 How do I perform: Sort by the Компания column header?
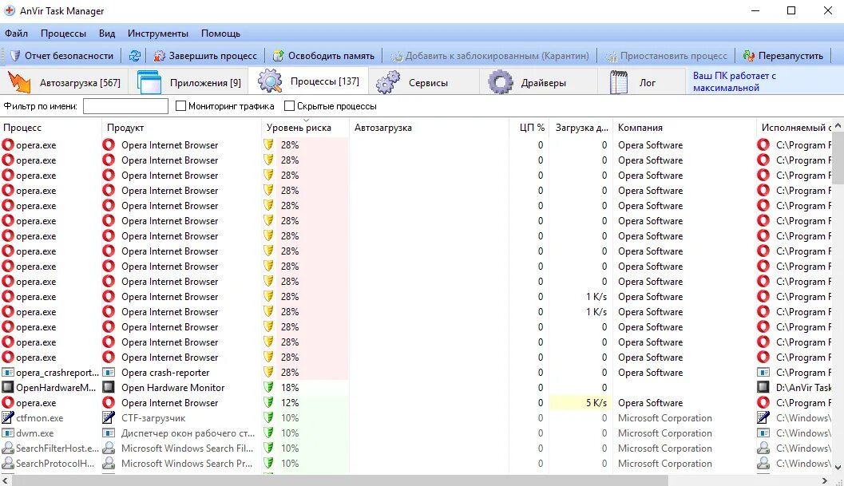(684, 128)
